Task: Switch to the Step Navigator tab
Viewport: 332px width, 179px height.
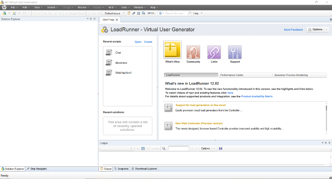Action: pyautogui.click(x=37, y=169)
